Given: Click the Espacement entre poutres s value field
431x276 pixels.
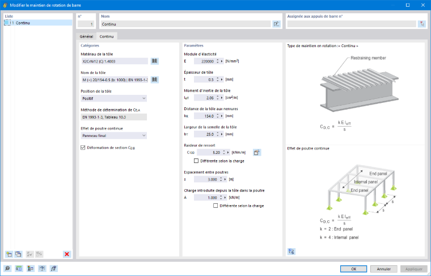Looking at the screenshot, I should tap(206, 179).
